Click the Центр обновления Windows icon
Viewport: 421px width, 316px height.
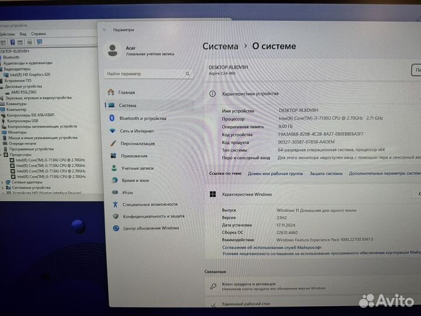tap(116, 228)
